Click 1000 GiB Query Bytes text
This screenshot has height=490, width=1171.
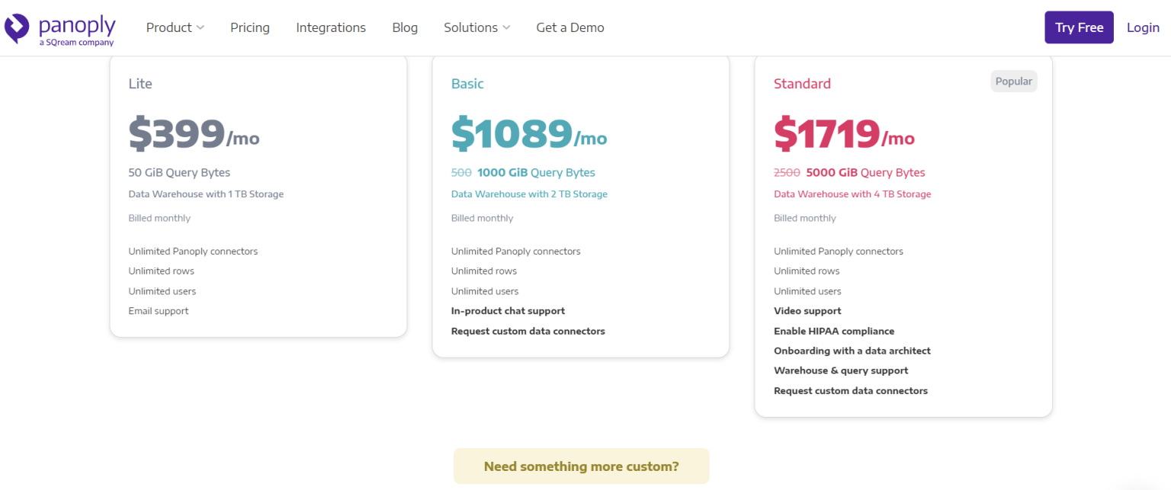(536, 172)
